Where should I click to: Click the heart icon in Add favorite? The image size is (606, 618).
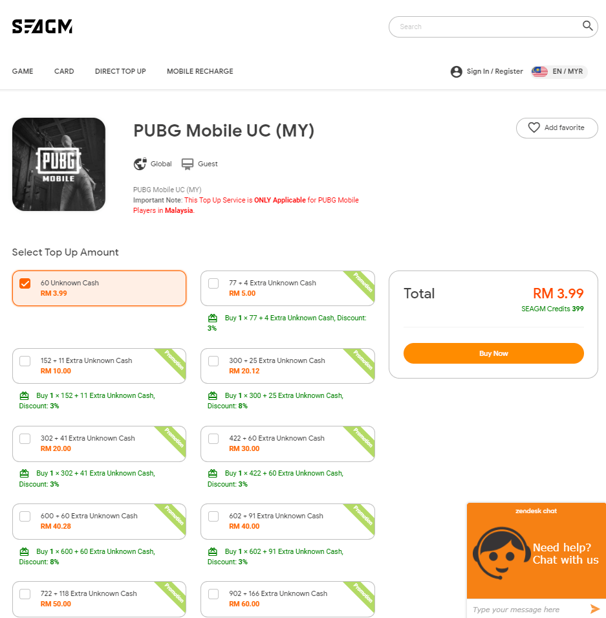click(534, 127)
